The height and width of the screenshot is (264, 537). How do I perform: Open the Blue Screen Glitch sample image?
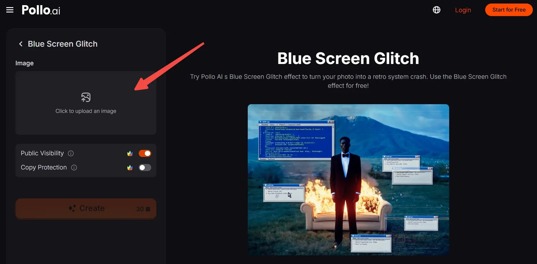tap(348, 180)
